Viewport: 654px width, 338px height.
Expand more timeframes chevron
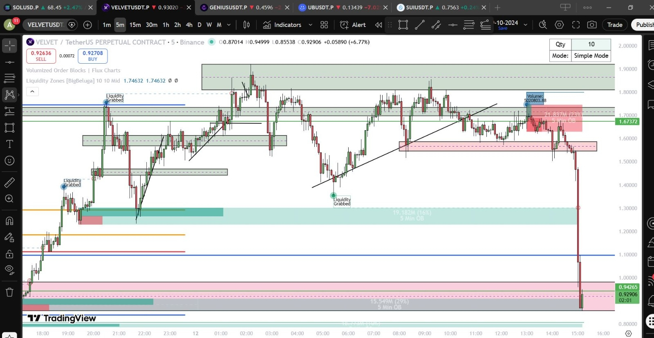[228, 25]
